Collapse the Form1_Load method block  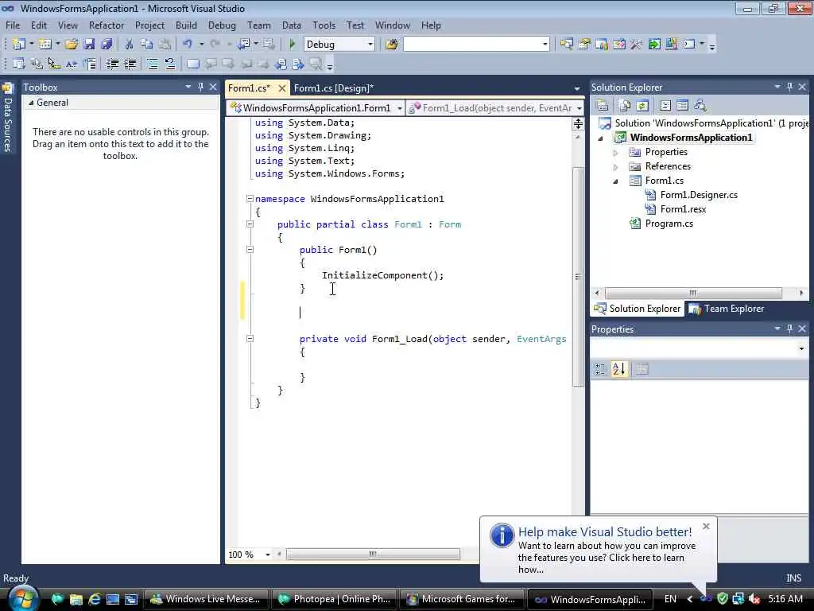pos(250,338)
